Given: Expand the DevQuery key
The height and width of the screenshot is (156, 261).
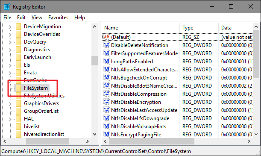Looking at the screenshot, I should 10,42.
